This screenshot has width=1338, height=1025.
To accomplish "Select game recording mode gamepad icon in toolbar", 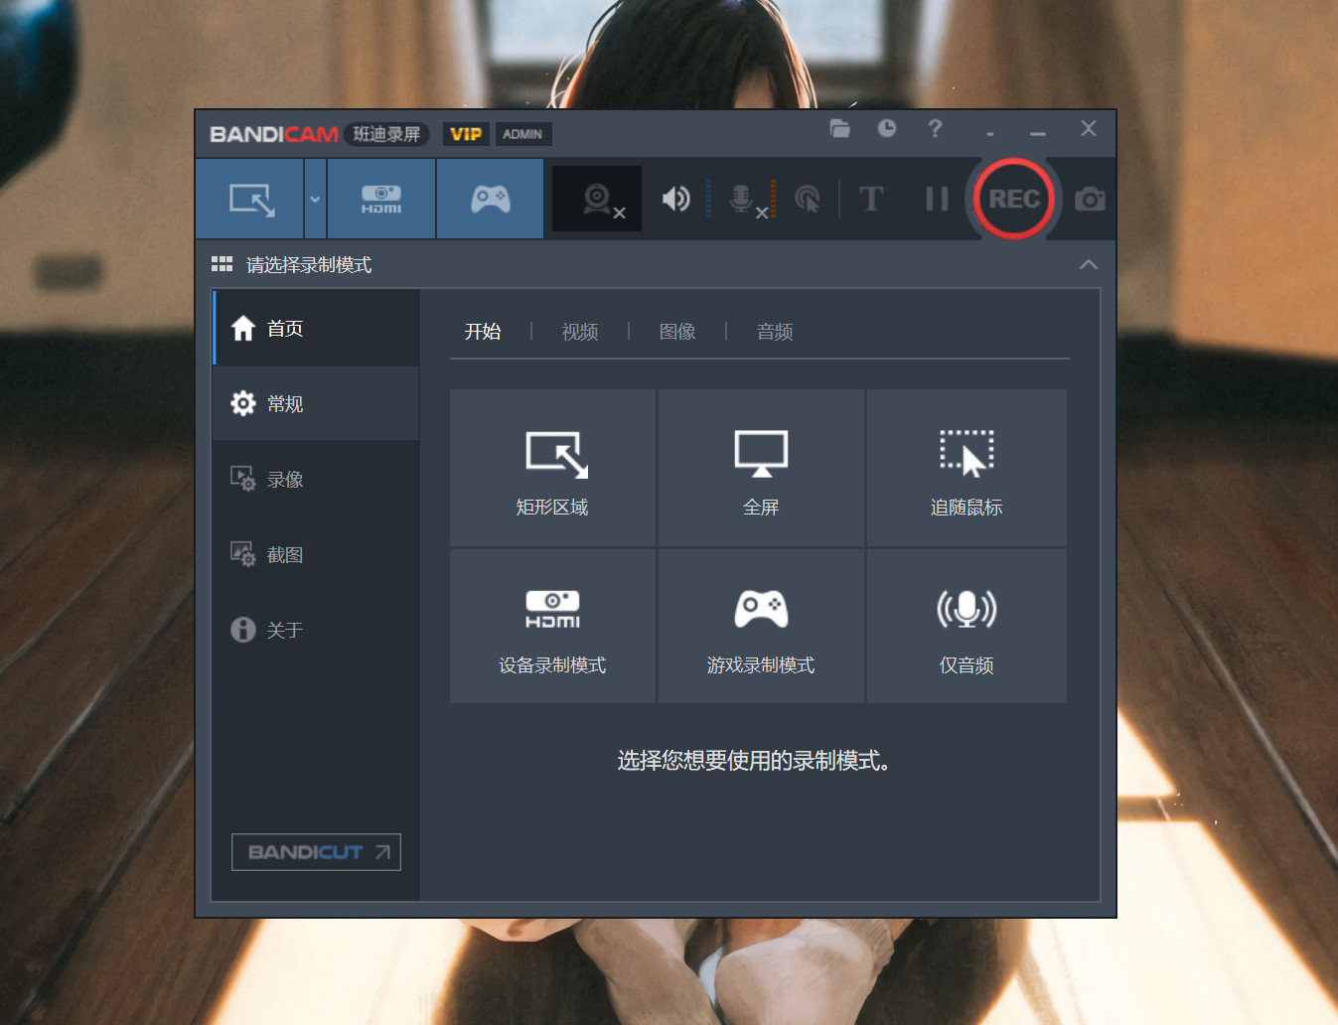I will [x=490, y=199].
